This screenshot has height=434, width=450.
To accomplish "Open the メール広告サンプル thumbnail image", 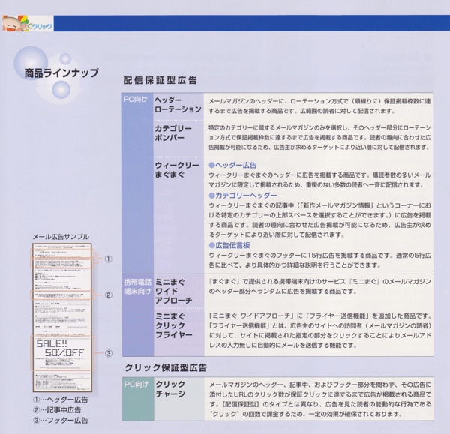I will point(62,318).
